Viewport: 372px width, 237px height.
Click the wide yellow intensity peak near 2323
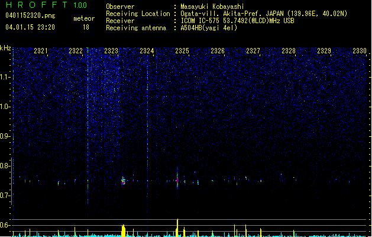click(123, 230)
